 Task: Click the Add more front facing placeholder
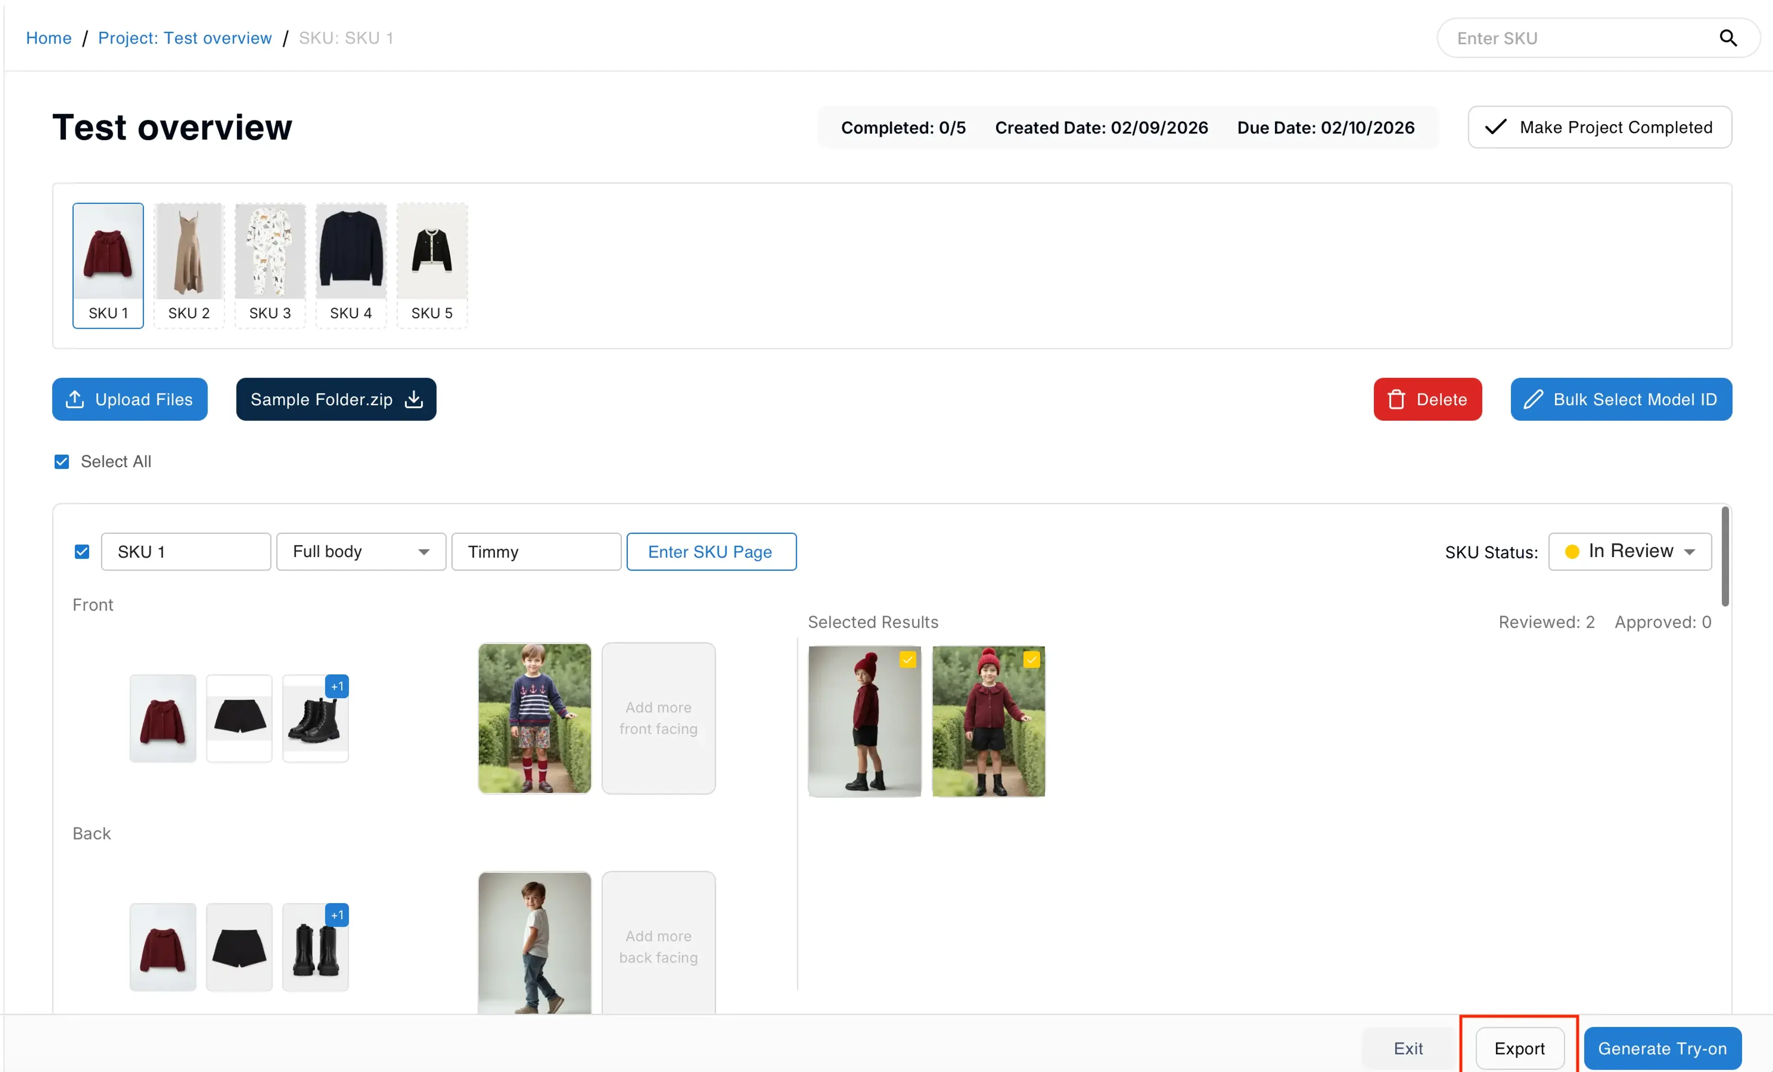(x=658, y=718)
